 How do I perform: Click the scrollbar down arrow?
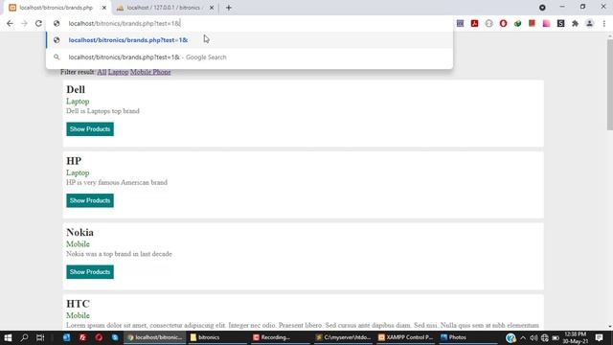pos(610,327)
